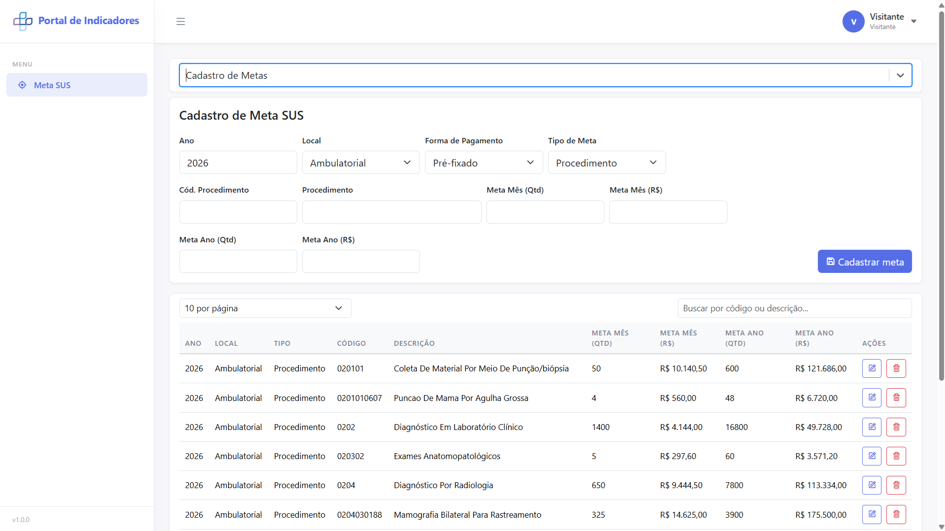Click the Portal de Indicadores logo icon
This screenshot has height=531, width=945.
click(23, 21)
